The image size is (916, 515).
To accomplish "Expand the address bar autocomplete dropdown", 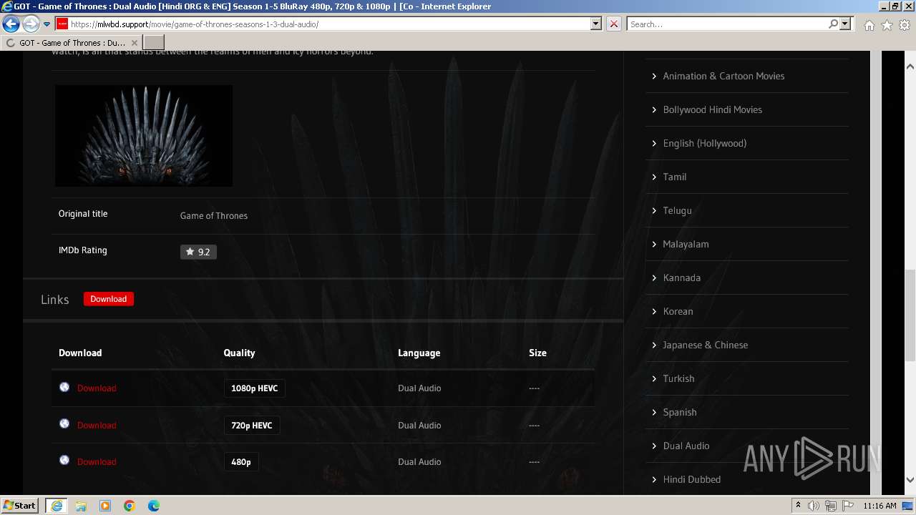I will 595,24.
